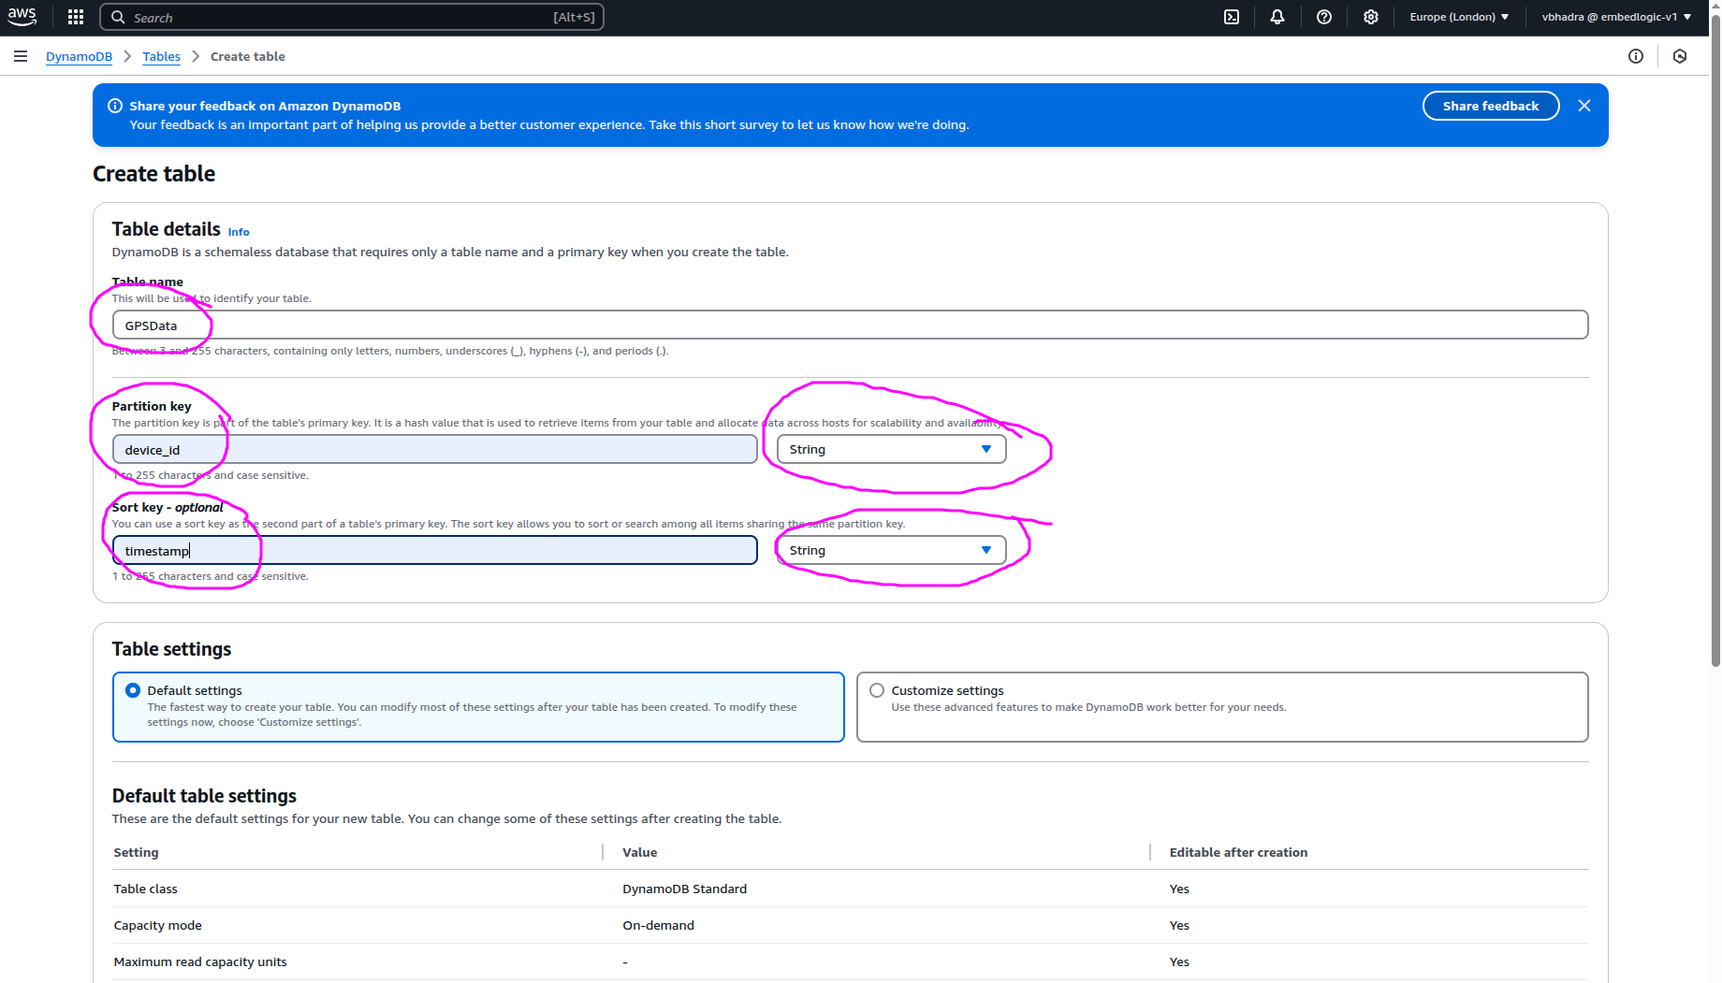Open the sort key type dropdown
The height and width of the screenshot is (983, 1722).
(891, 550)
